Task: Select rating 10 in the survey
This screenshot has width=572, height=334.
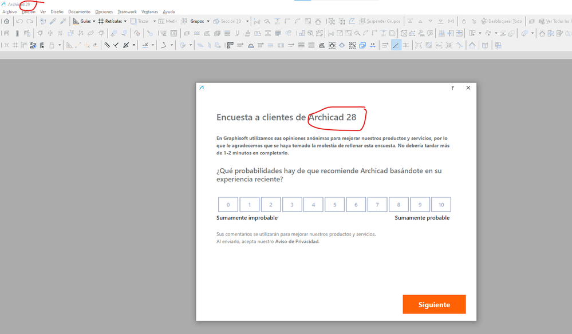Action: pyautogui.click(x=441, y=204)
